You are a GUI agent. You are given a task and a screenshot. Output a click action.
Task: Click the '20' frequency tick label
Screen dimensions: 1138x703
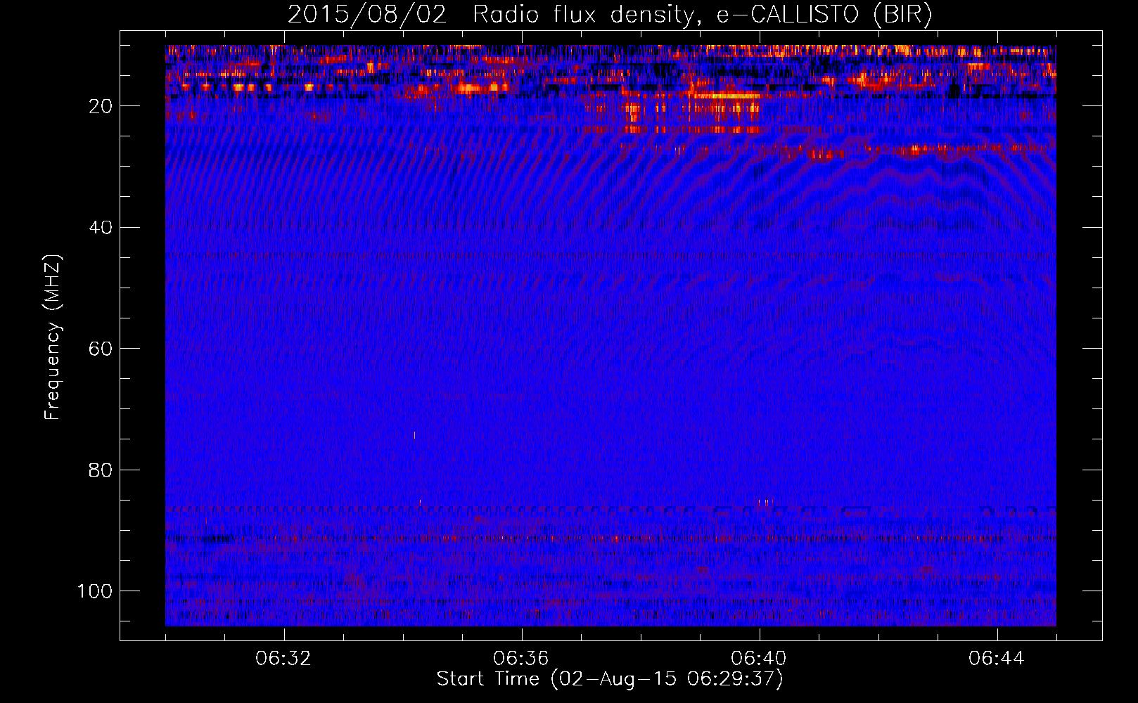click(x=101, y=106)
